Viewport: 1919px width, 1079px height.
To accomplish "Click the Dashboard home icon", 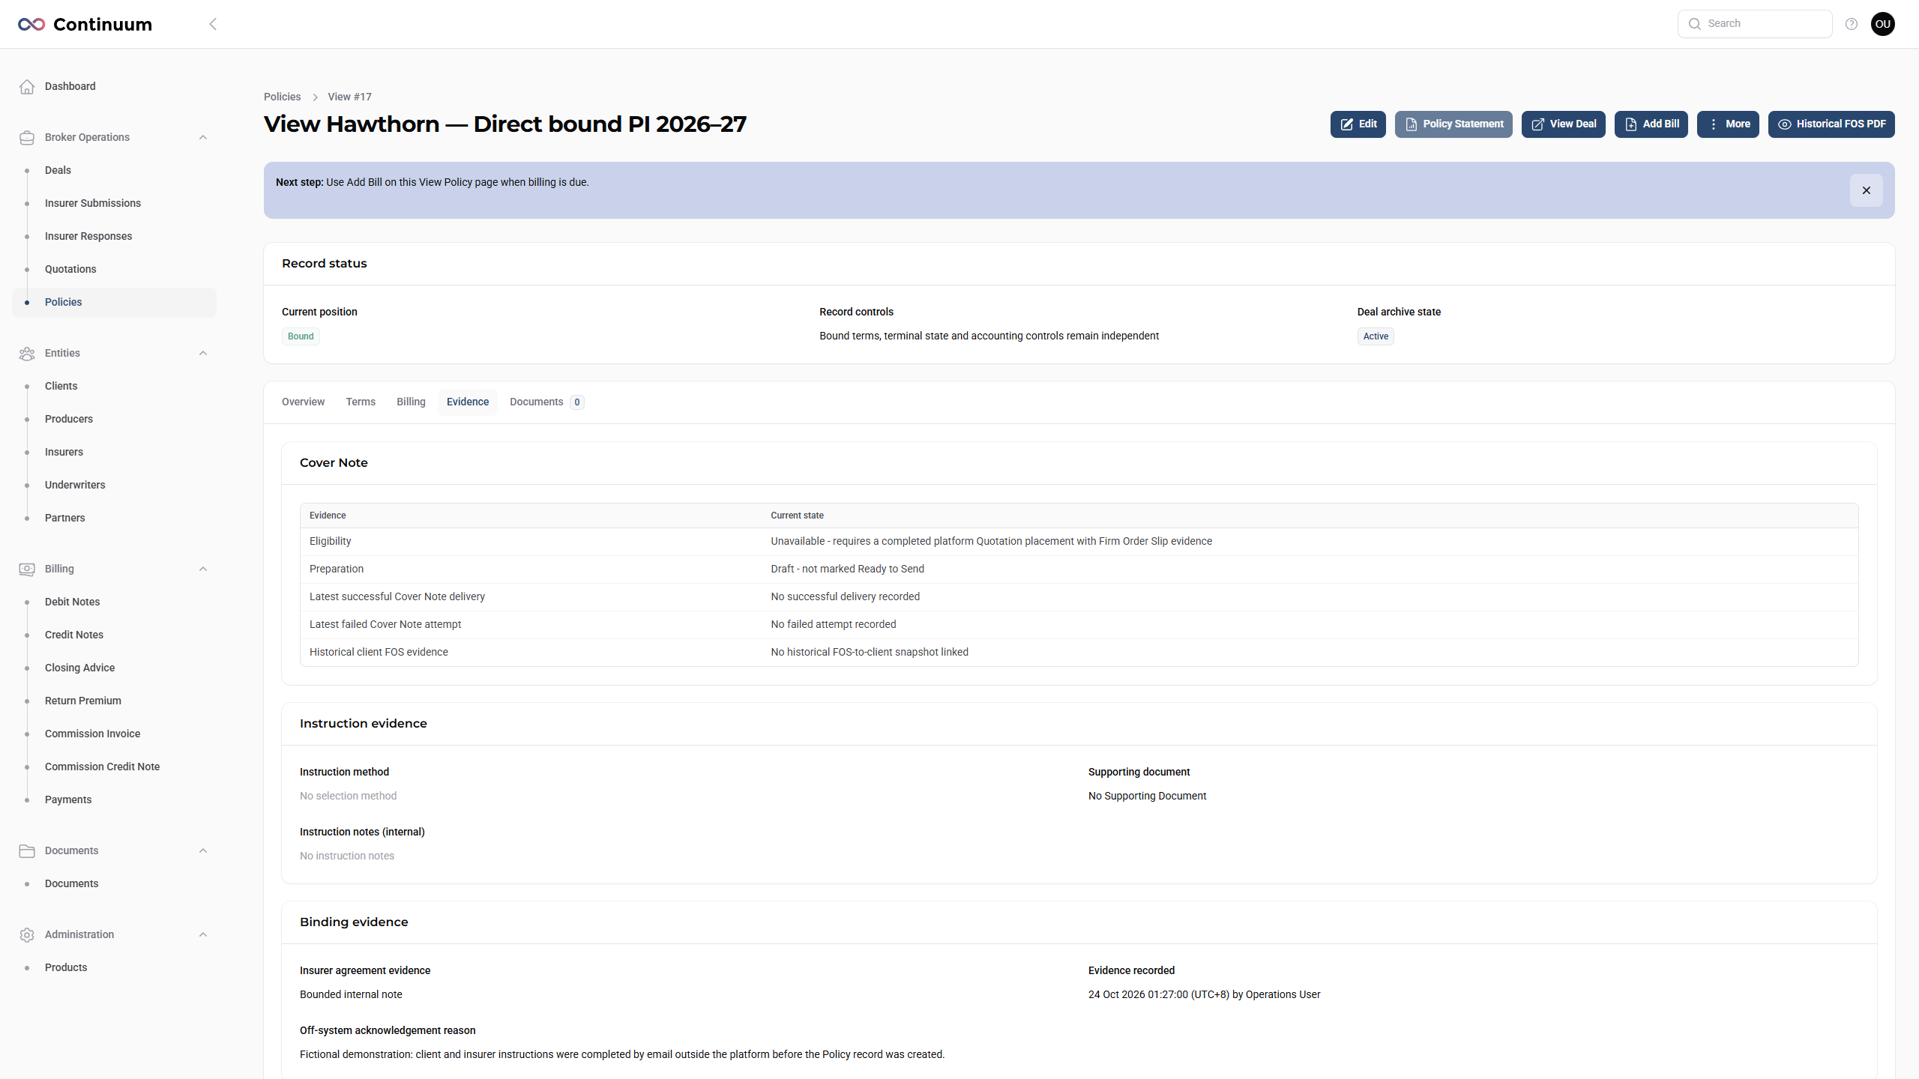I will click(27, 86).
